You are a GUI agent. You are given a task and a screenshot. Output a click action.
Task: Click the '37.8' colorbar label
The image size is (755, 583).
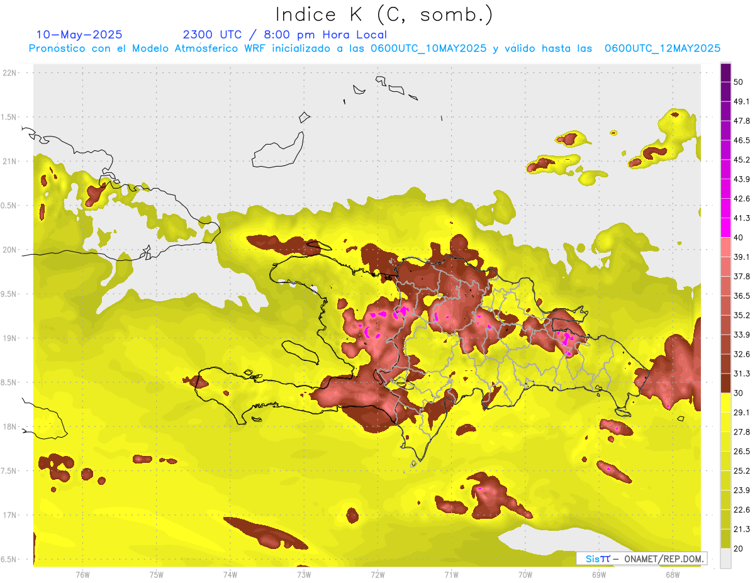[741, 277]
